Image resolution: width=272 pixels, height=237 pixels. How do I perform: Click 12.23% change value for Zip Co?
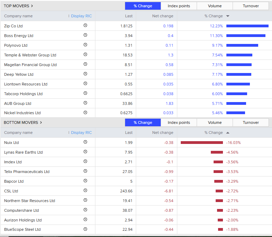click(x=216, y=26)
